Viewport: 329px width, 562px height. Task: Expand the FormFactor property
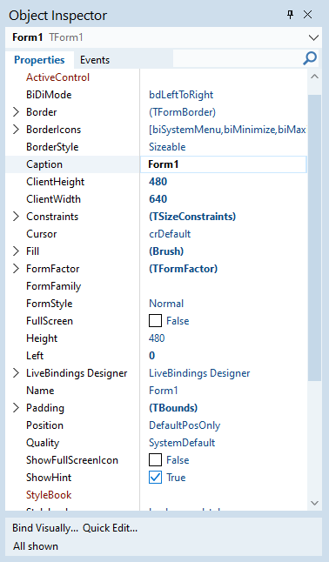tap(16, 269)
